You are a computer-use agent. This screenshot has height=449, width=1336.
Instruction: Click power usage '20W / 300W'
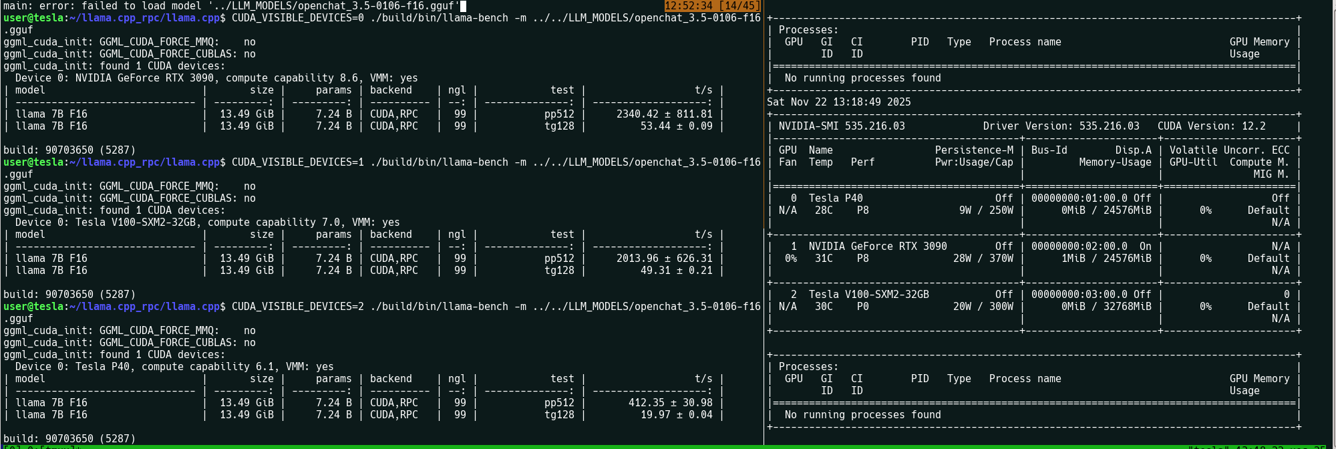(x=983, y=307)
